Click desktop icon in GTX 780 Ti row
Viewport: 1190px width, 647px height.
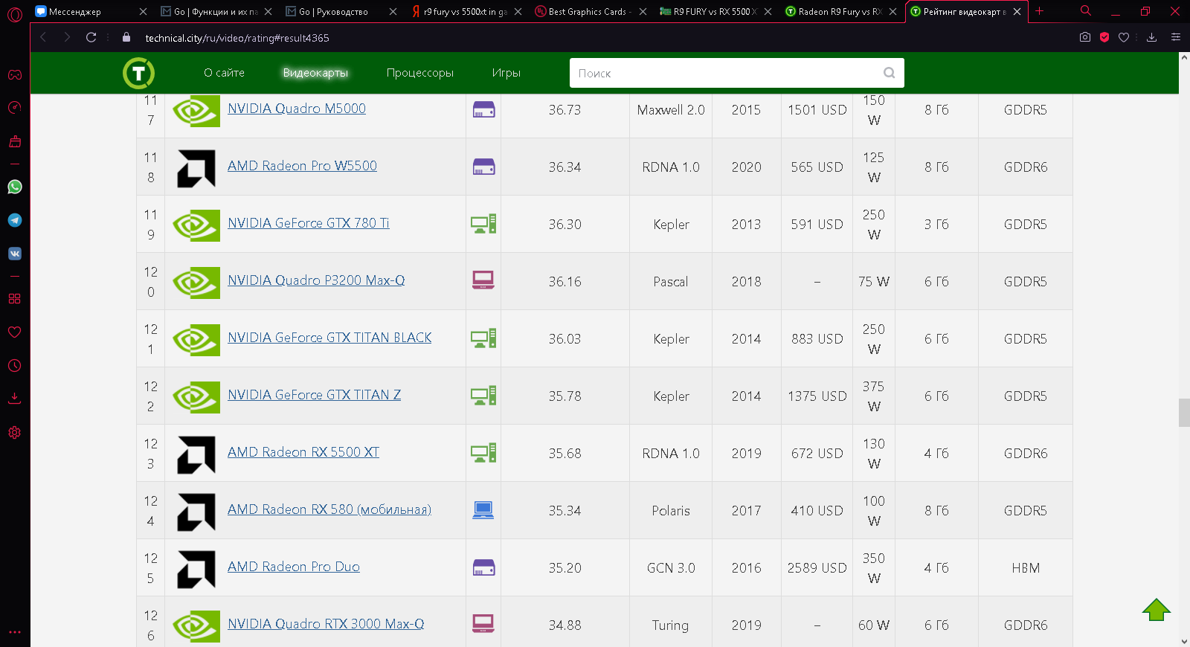(483, 224)
